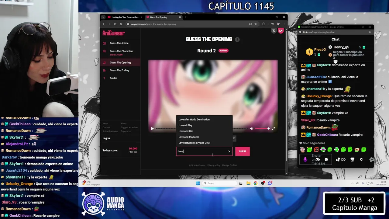
Task: Expand the tab search dropdown arrow
Action: click(x=103, y=17)
